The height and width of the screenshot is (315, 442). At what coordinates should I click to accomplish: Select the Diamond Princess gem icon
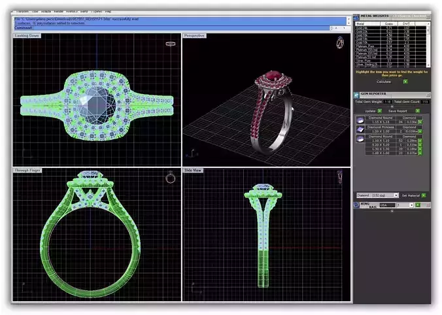360,129
